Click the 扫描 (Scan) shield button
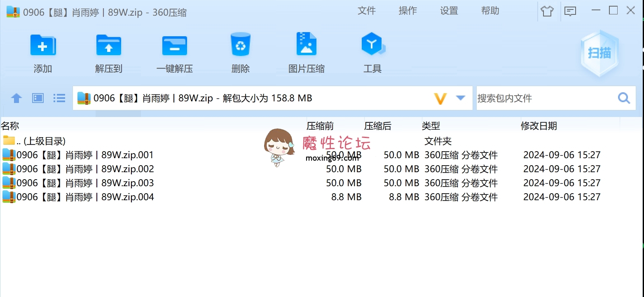The image size is (644, 297). tap(599, 53)
